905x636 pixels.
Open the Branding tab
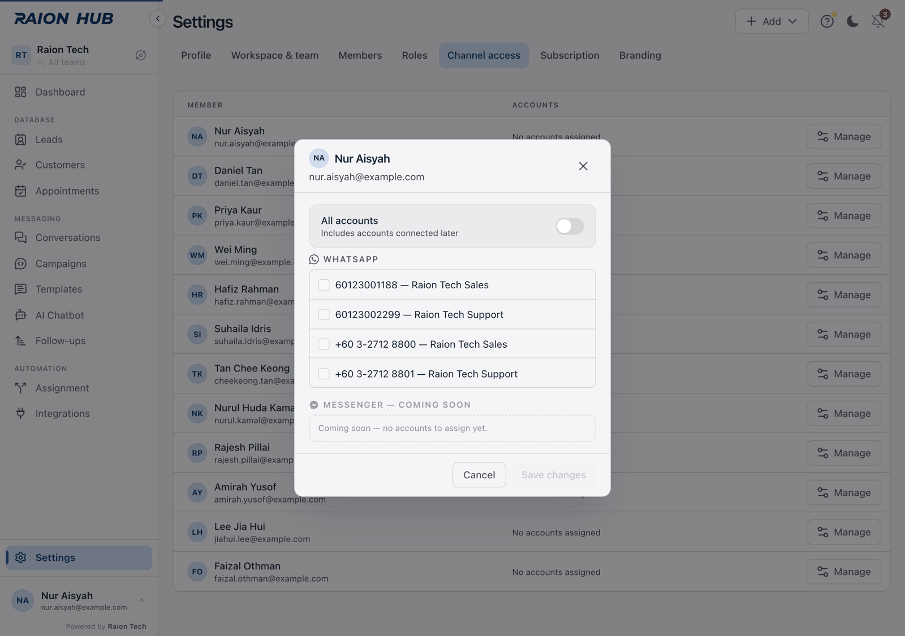point(640,55)
